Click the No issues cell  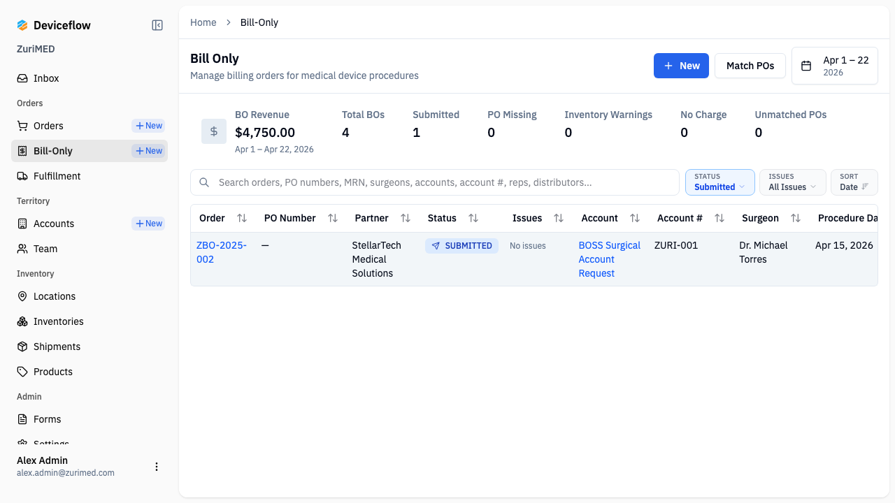pos(528,246)
